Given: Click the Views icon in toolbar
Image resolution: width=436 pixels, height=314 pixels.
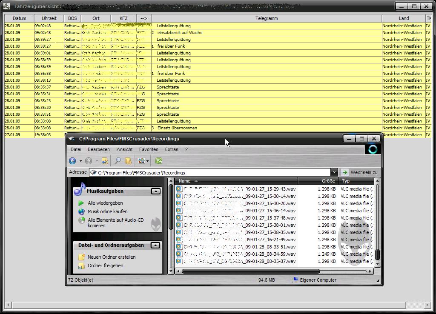Looking at the screenshot, I should coord(141,161).
